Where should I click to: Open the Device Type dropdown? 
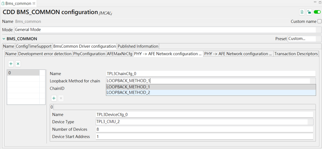tap(204, 122)
